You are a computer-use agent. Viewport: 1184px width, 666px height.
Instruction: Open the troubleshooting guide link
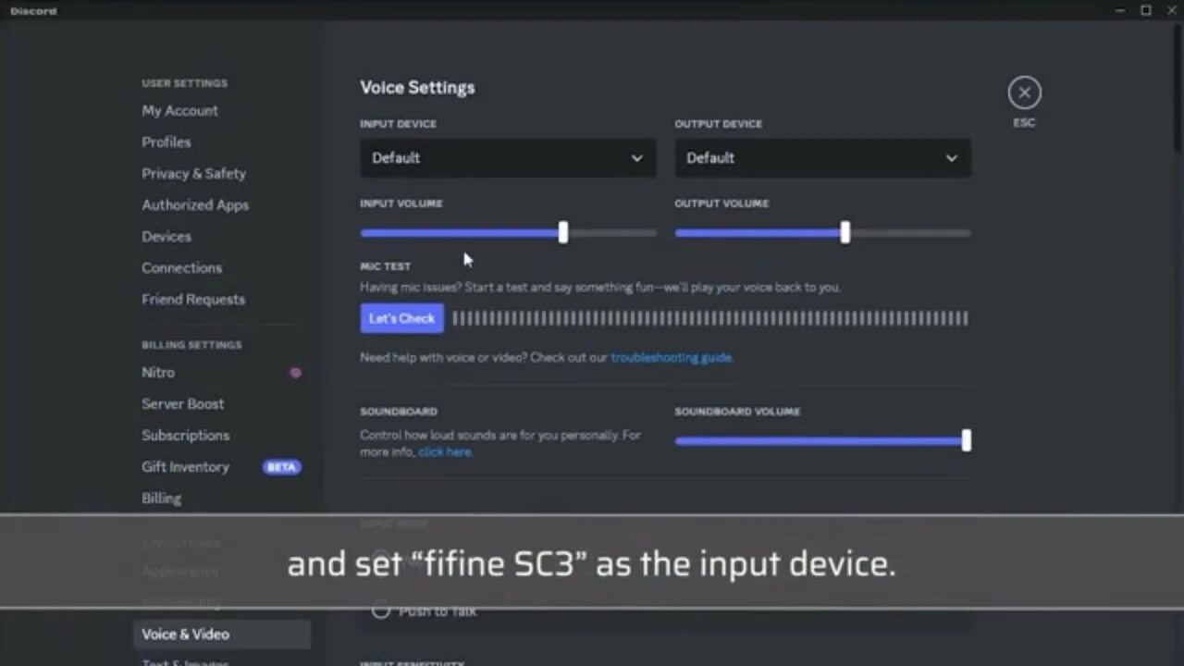coord(672,357)
